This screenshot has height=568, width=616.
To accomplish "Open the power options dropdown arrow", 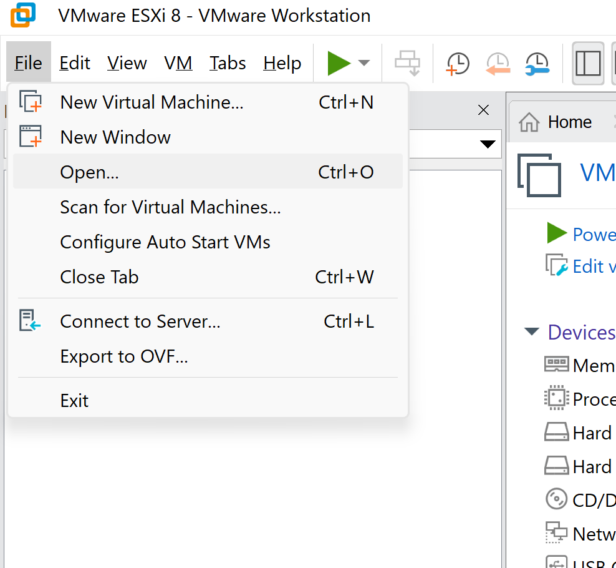I will tap(363, 63).
